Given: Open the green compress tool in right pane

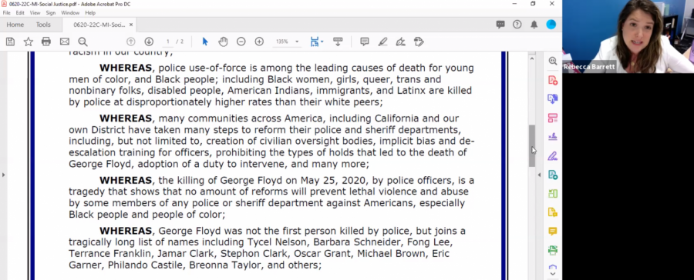Looking at the screenshot, I should pos(552,193).
